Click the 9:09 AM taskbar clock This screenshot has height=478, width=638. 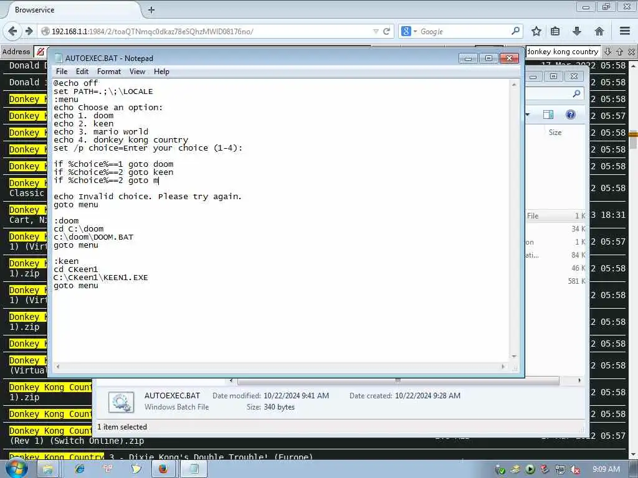[x=606, y=469]
